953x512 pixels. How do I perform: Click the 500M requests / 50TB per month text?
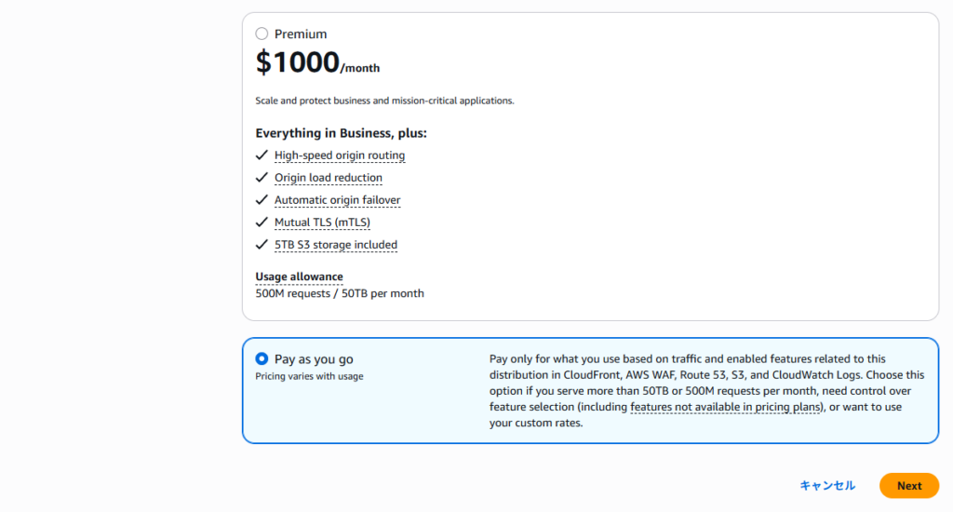(x=339, y=293)
